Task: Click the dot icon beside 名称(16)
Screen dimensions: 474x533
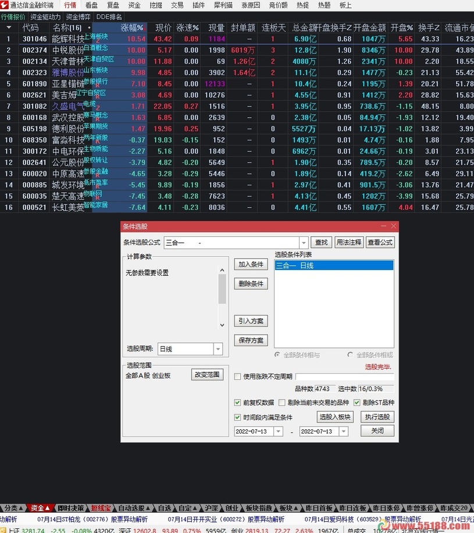Action: pyautogui.click(x=89, y=27)
